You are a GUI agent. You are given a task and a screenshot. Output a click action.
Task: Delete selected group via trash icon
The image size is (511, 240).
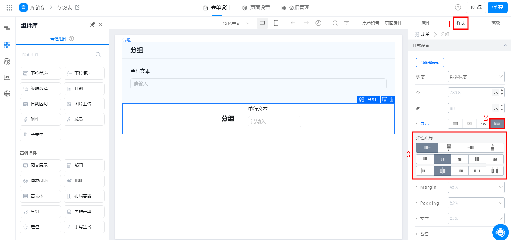click(x=392, y=99)
